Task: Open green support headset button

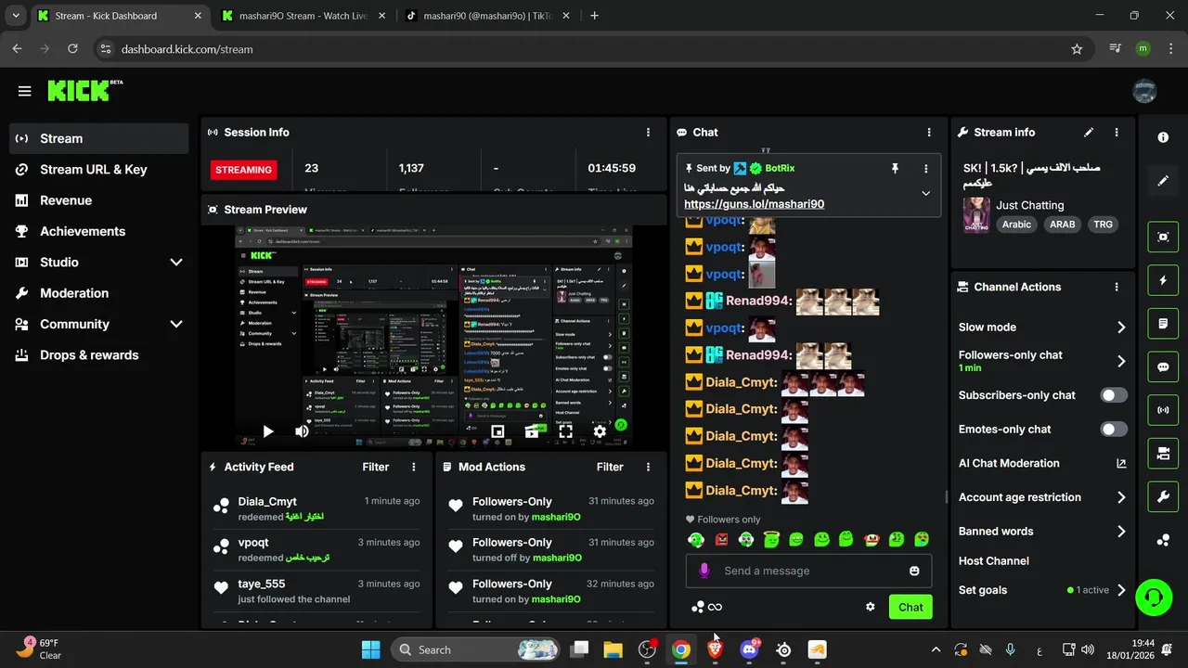Action: pos(1154,597)
